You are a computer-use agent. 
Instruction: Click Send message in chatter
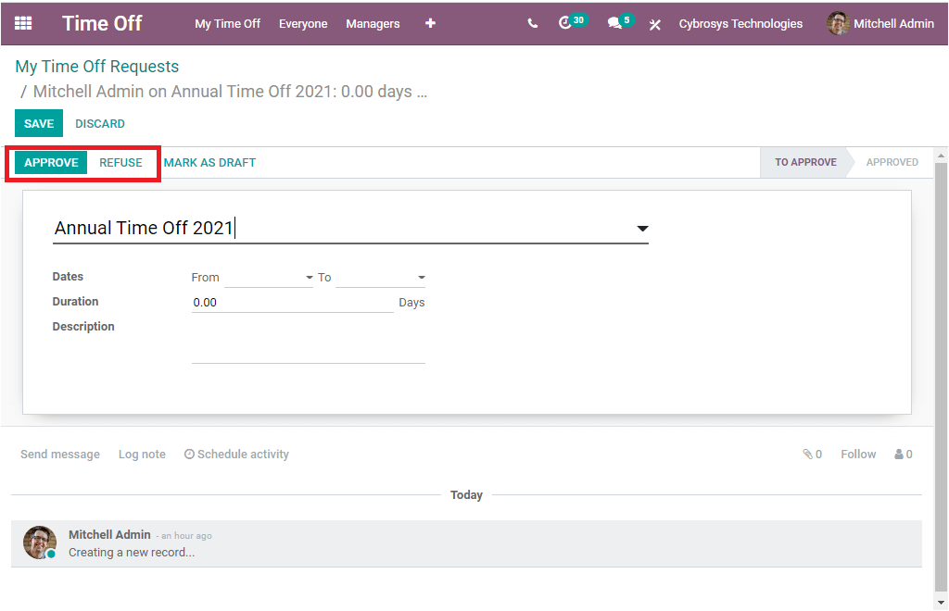pos(60,454)
